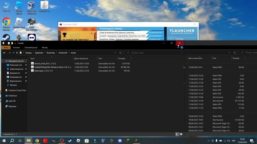The width and height of the screenshot is (257, 144).
Task: Refresh the mods folder view
Action: [120, 53]
